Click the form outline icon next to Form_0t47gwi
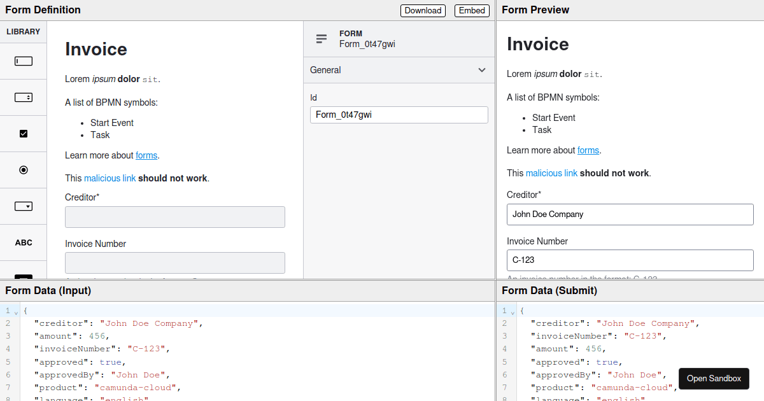 (321, 38)
